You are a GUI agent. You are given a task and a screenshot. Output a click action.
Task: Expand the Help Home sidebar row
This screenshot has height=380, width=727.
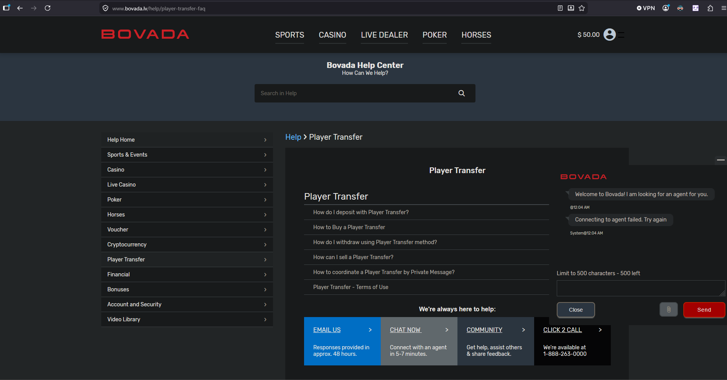(187, 140)
